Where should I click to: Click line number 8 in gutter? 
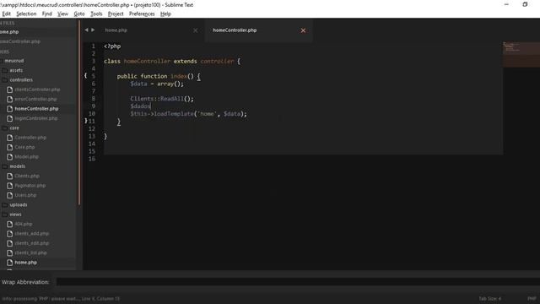(93, 99)
